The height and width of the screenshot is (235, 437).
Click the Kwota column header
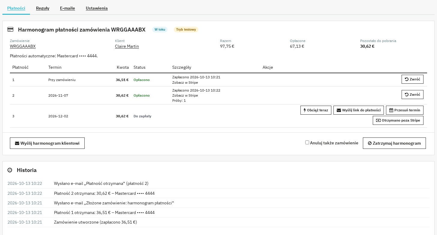123,67
